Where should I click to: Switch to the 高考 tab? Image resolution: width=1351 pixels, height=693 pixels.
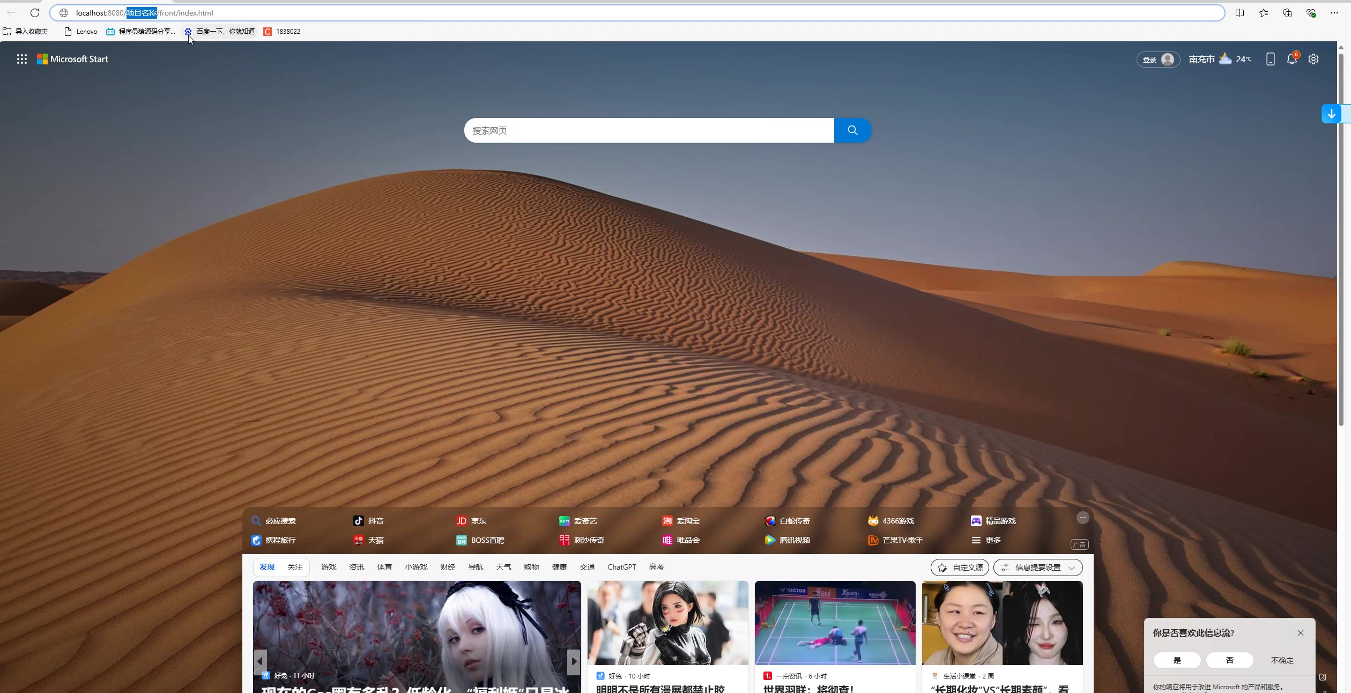pos(656,567)
